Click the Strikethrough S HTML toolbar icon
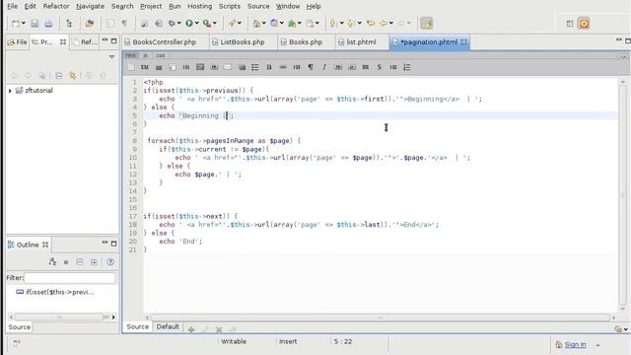This screenshot has height=355, width=631. click(379, 67)
